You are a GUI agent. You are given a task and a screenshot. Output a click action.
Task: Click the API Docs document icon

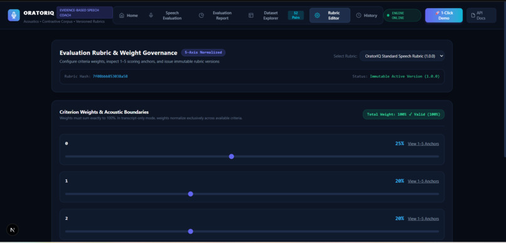point(474,16)
